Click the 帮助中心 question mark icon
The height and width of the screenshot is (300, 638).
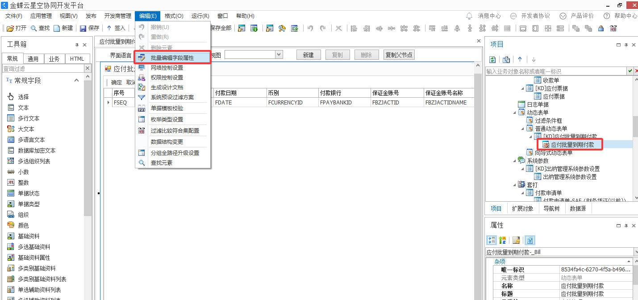click(x=607, y=16)
